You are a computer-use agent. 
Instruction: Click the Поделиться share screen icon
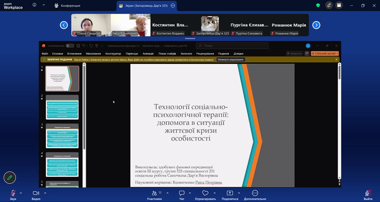(x=230, y=194)
